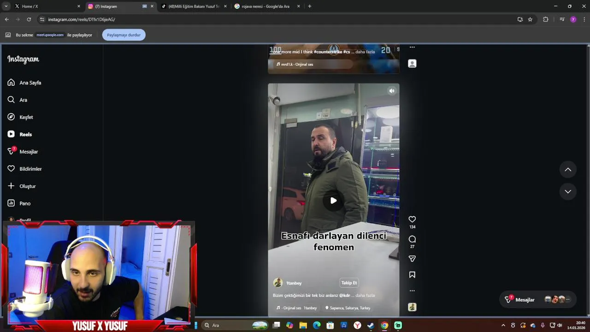Screen dimensions: 590x332
Task: Open more options for 1tanbey reel
Action: [412, 290]
